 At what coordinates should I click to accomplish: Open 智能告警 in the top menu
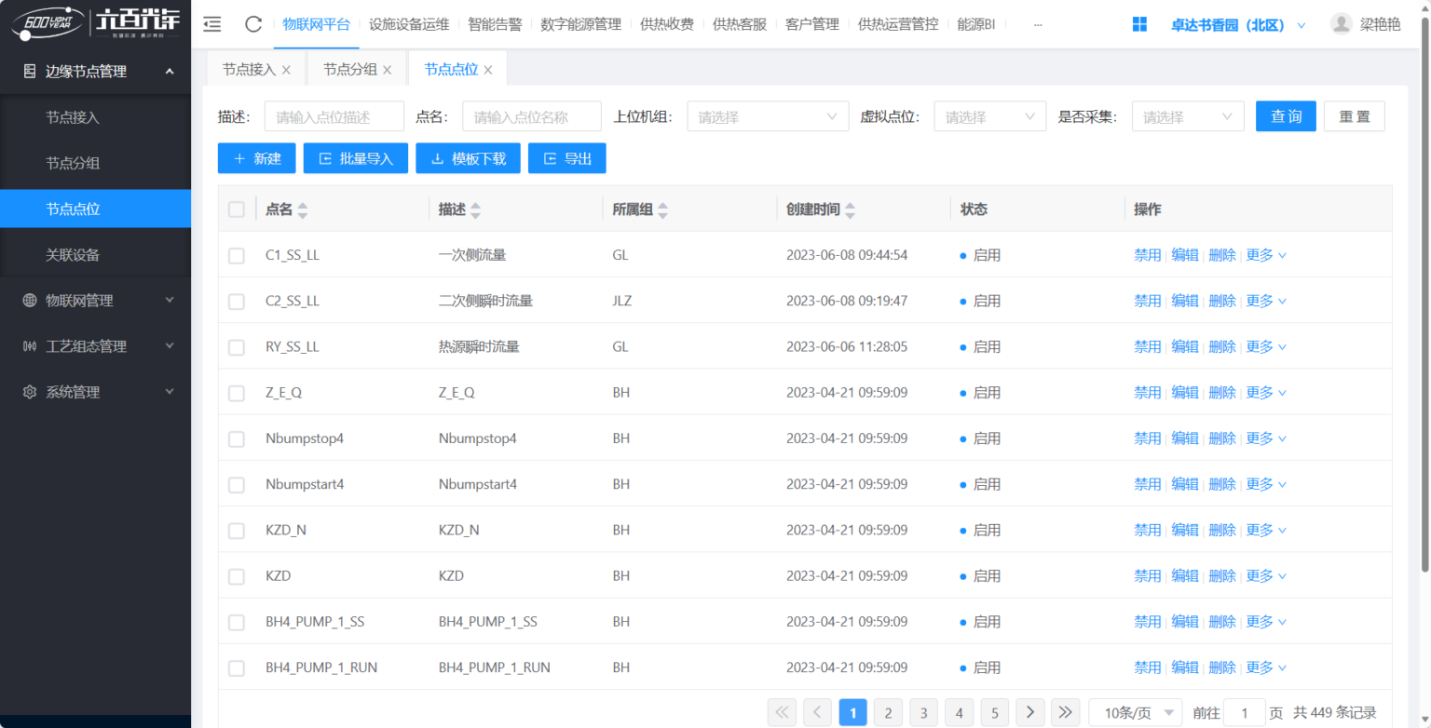click(x=495, y=25)
